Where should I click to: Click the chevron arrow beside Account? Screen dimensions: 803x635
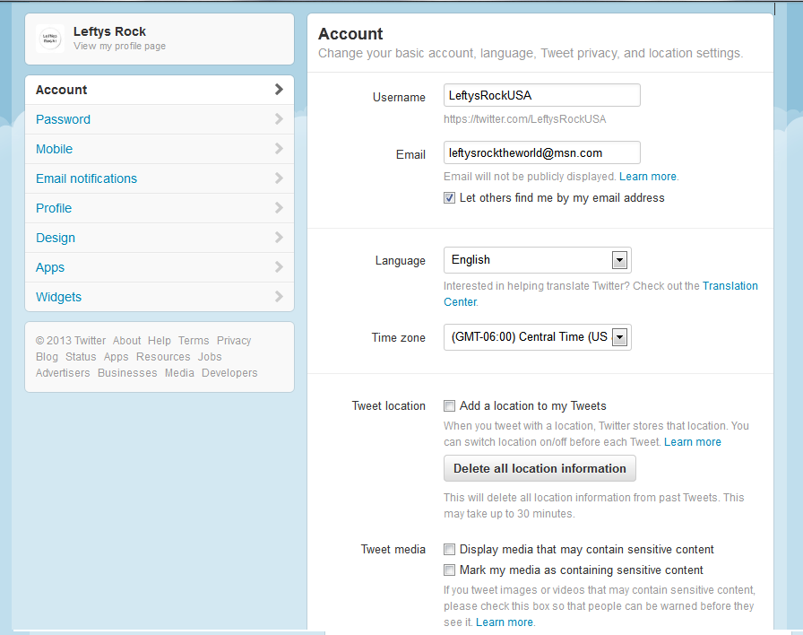coord(279,89)
